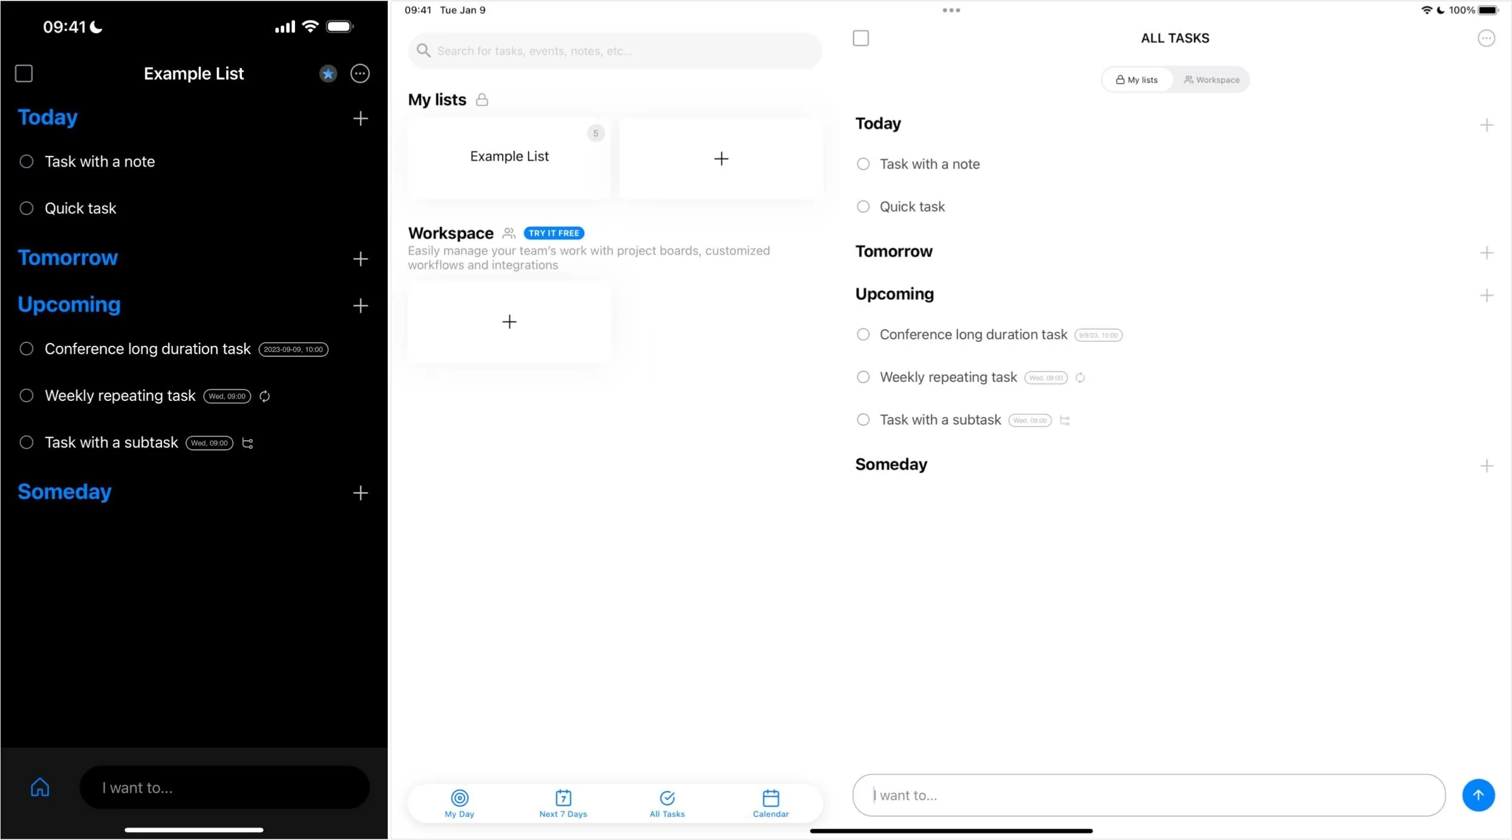1512x840 pixels.
Task: Add a task to Someday in ALL TASKS
Action: click(1486, 466)
